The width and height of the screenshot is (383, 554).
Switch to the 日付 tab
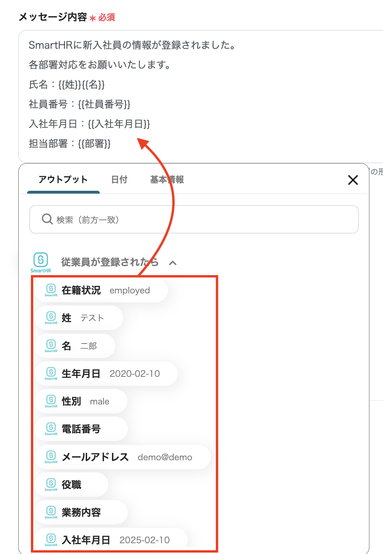[x=119, y=180]
